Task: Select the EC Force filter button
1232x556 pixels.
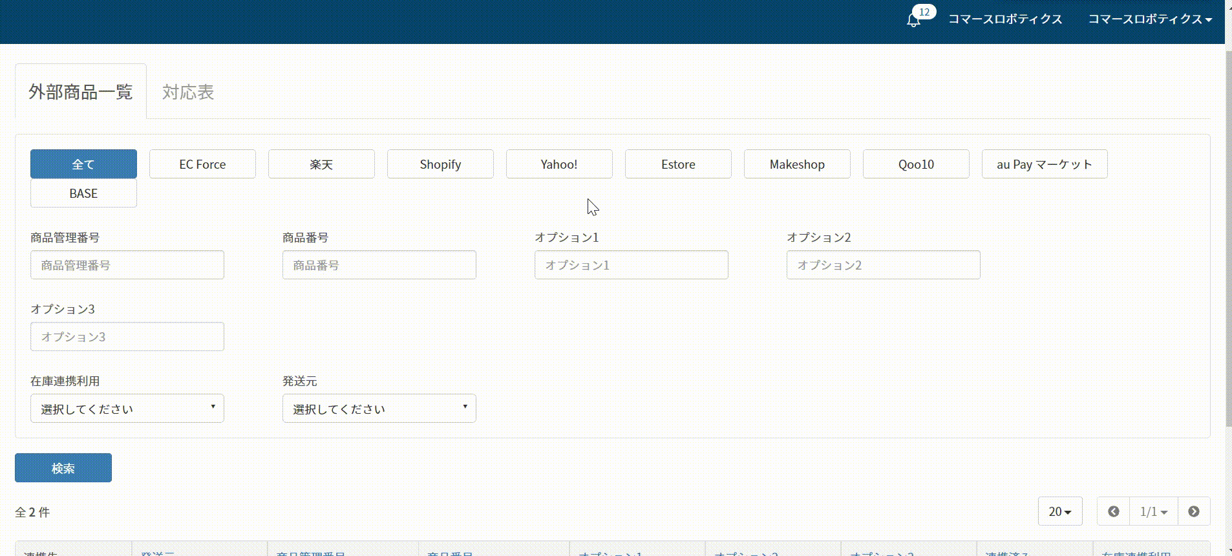Action: tap(202, 164)
